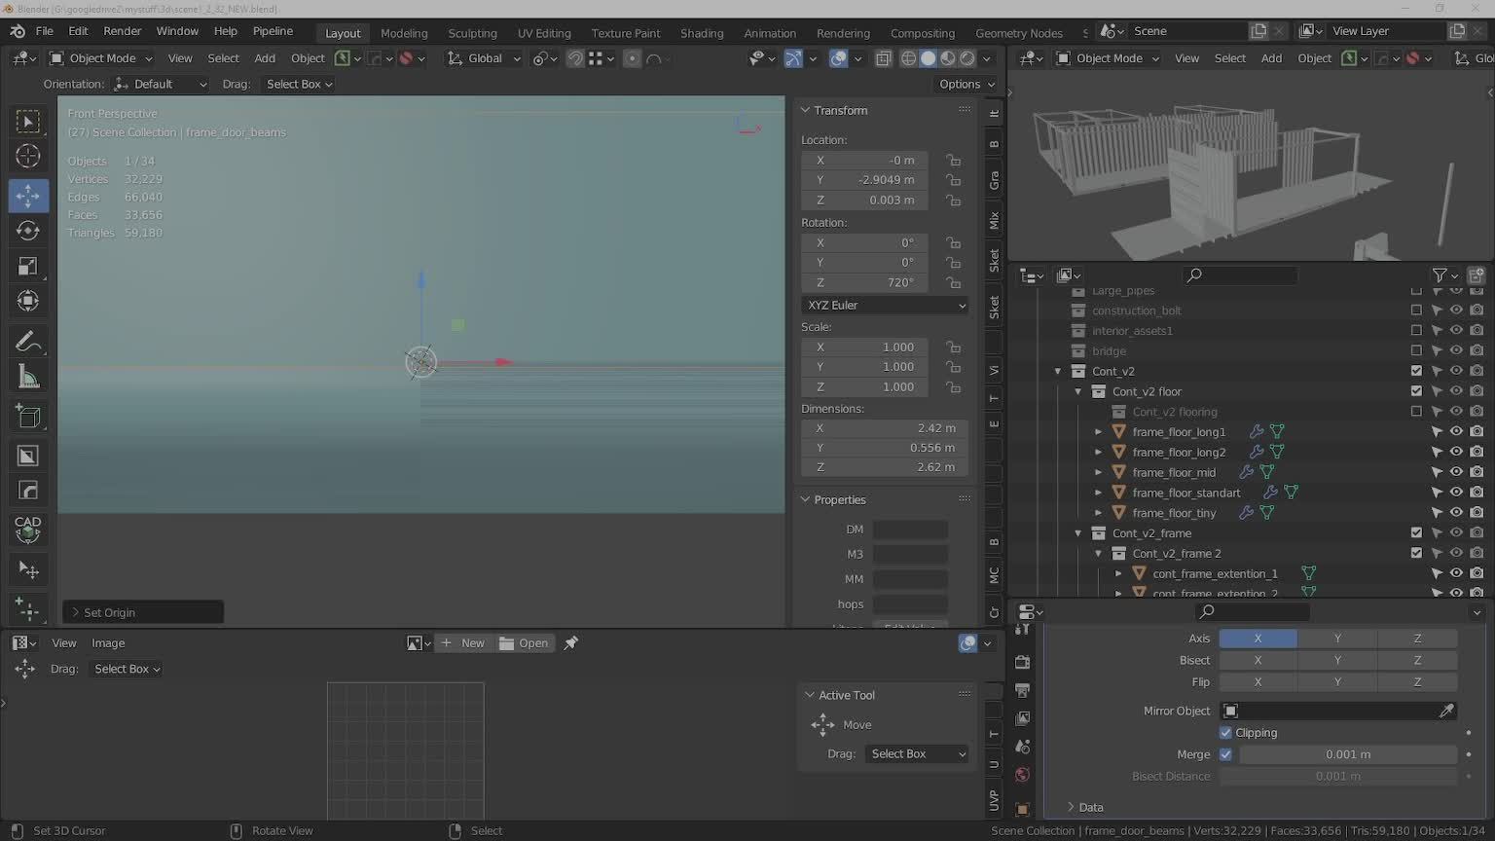Screen dimensions: 1495x841
Task: Select the Scale tool in toolbar
Action: [x=27, y=267]
